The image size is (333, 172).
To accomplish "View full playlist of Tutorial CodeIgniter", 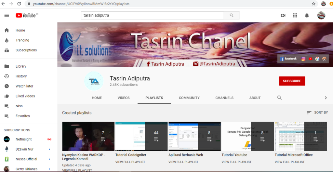I will [130, 162].
